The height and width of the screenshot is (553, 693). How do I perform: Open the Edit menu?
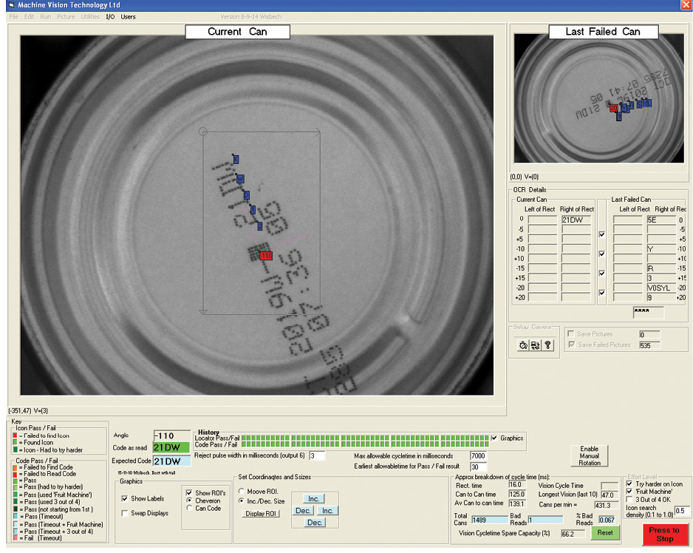(x=29, y=17)
